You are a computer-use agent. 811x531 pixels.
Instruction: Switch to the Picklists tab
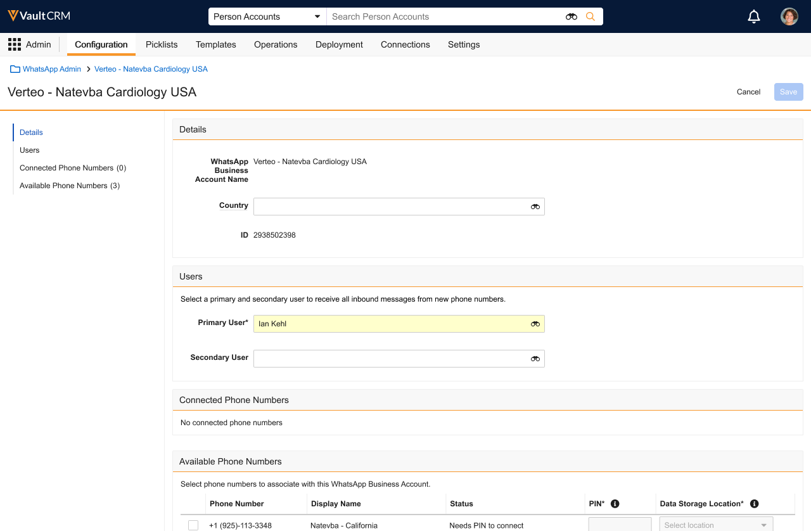162,44
